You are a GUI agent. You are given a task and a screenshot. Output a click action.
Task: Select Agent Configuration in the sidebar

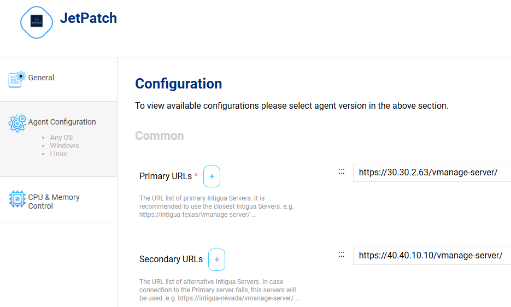tap(62, 122)
